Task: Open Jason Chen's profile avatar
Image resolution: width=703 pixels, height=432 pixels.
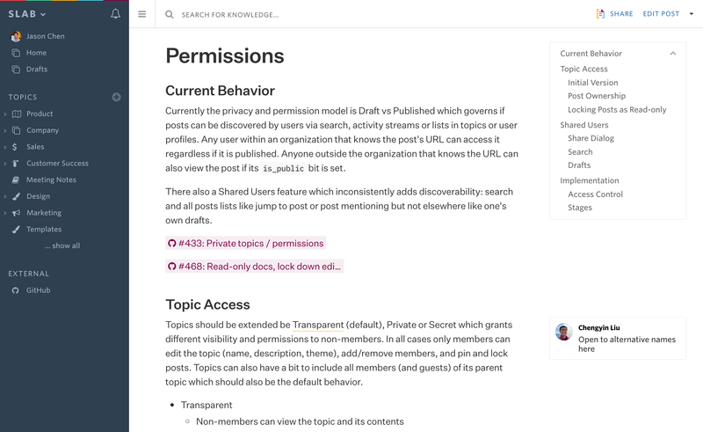Action: [x=16, y=37]
